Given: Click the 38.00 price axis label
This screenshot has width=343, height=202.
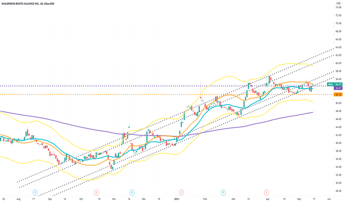Looking at the screenshot, I should point(339,151).
